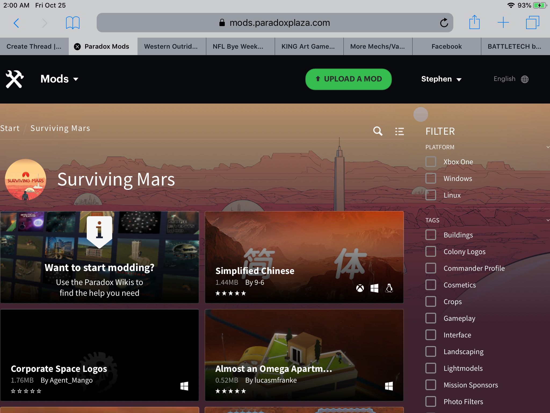The width and height of the screenshot is (550, 413).
Task: Switch to the Create Thread tab
Action: (x=34, y=47)
